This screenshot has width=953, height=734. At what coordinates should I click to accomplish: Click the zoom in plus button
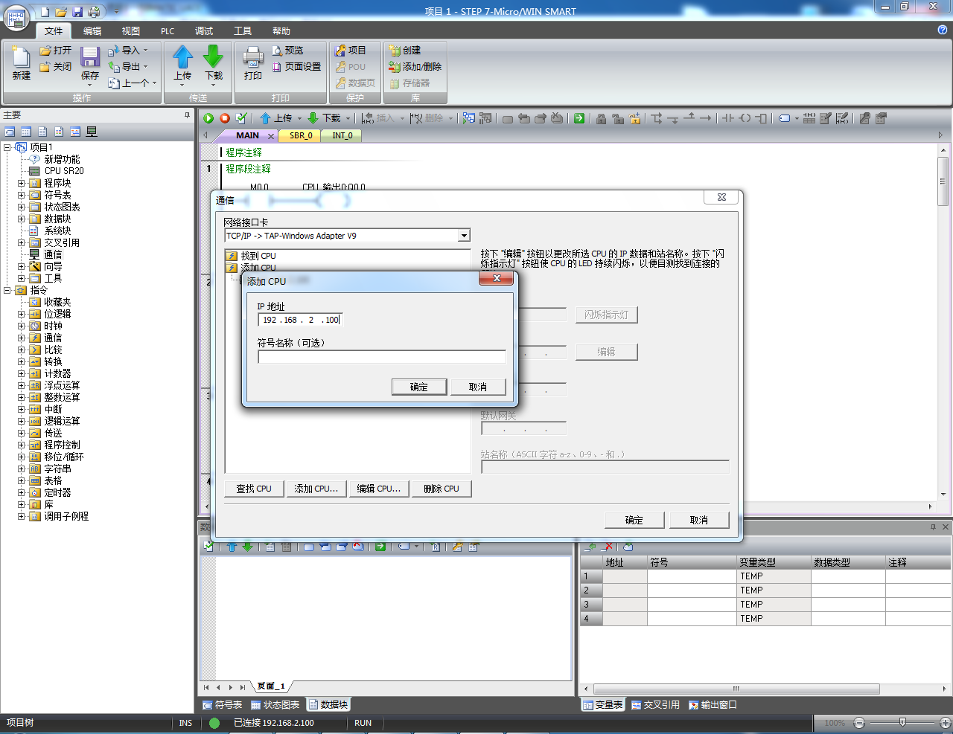click(946, 723)
